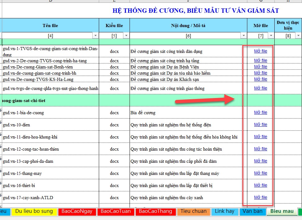The width and height of the screenshot is (302, 220).
Task: Click Mở file link for công trình dân dụng
Action: pos(260,51)
